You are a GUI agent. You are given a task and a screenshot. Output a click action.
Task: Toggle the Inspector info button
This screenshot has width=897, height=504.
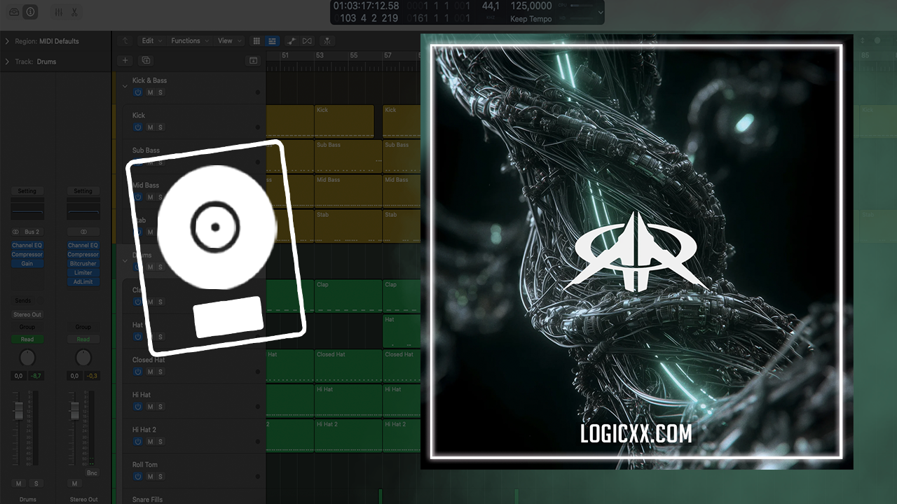31,12
